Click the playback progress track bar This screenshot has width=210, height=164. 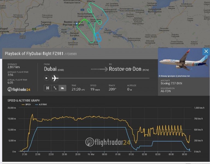point(104,78)
